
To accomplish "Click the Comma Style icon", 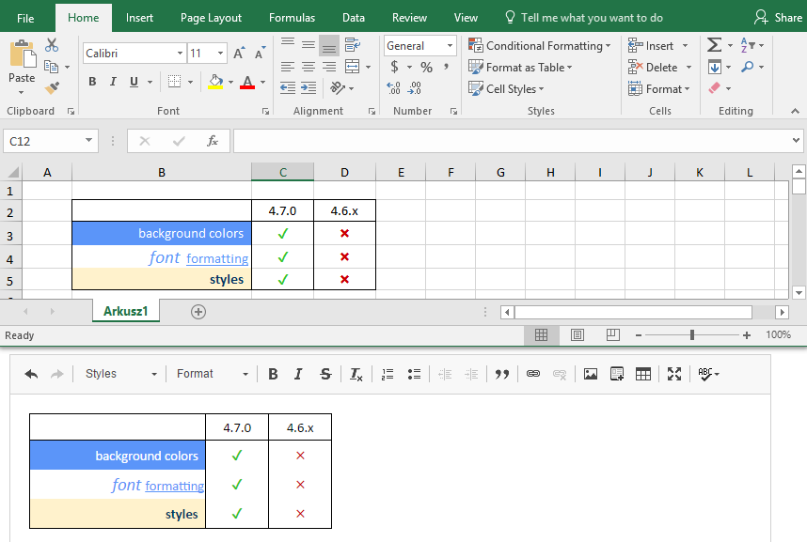I will coord(446,67).
